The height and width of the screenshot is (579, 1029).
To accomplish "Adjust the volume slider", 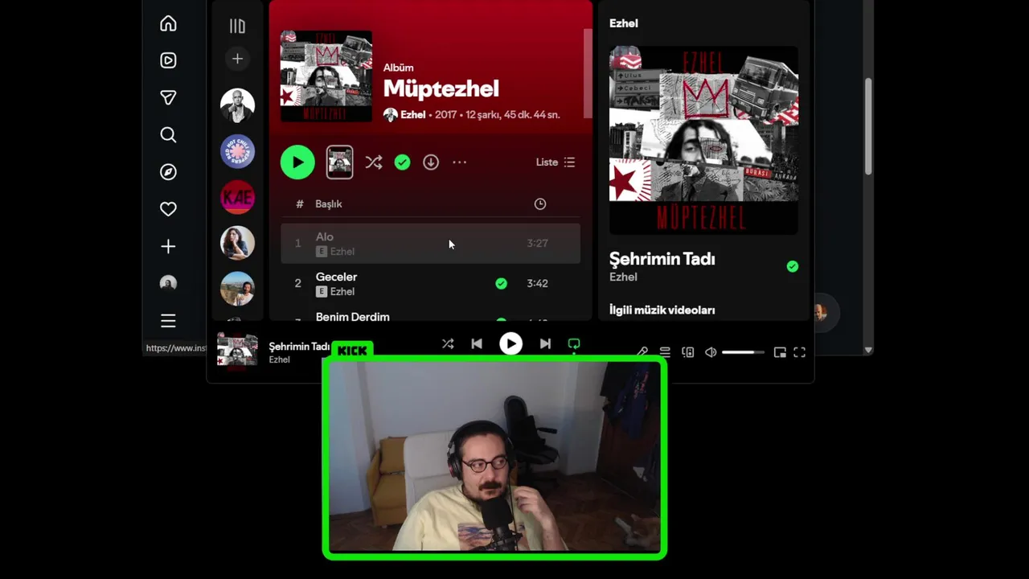I will [x=743, y=352].
